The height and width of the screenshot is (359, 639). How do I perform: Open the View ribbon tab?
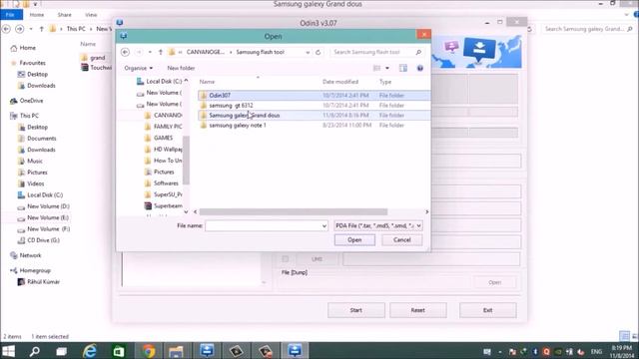click(91, 15)
